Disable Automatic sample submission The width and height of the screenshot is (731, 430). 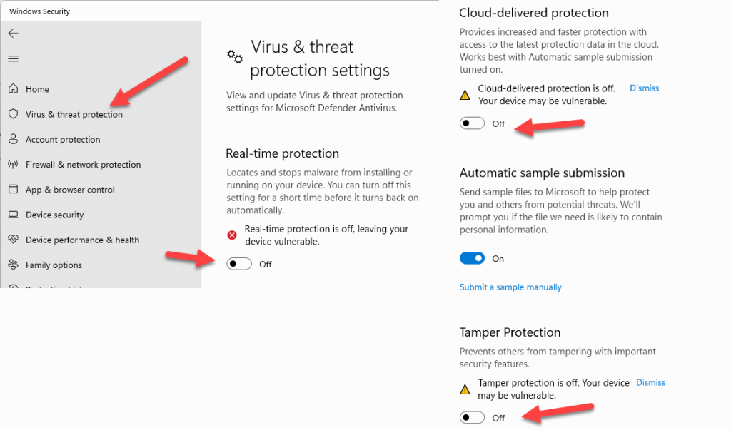point(472,258)
